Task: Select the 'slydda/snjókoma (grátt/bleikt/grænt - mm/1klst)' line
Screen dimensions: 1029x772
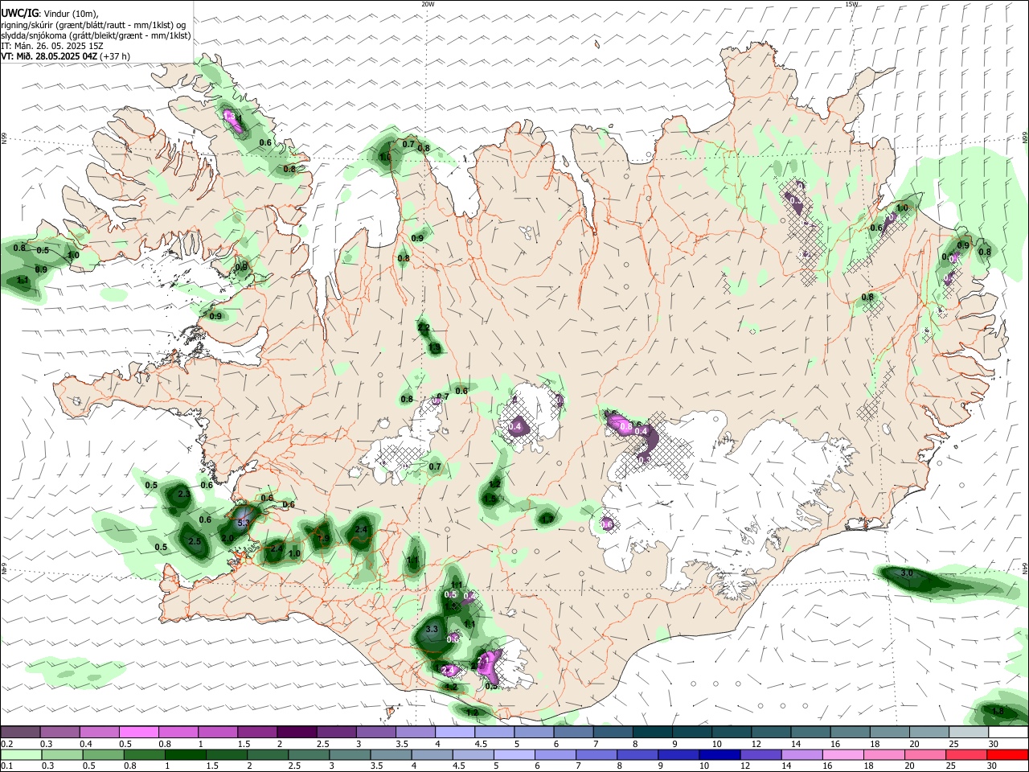Action: pyautogui.click(x=96, y=35)
